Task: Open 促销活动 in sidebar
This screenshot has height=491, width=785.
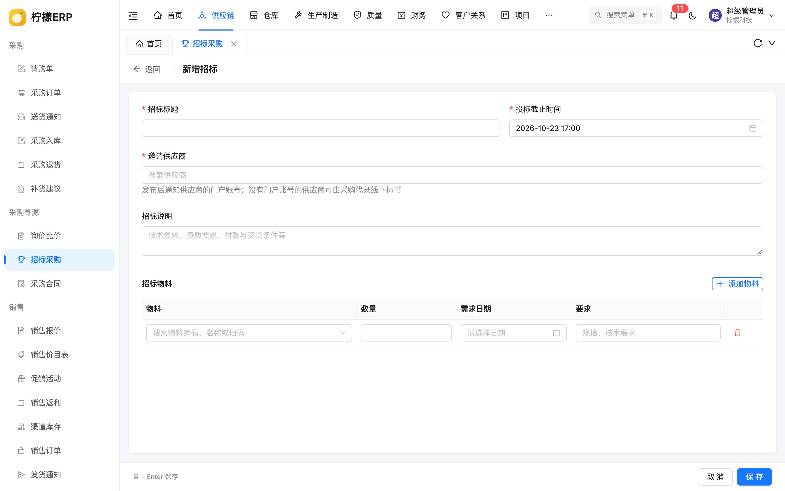Action: pyautogui.click(x=59, y=379)
